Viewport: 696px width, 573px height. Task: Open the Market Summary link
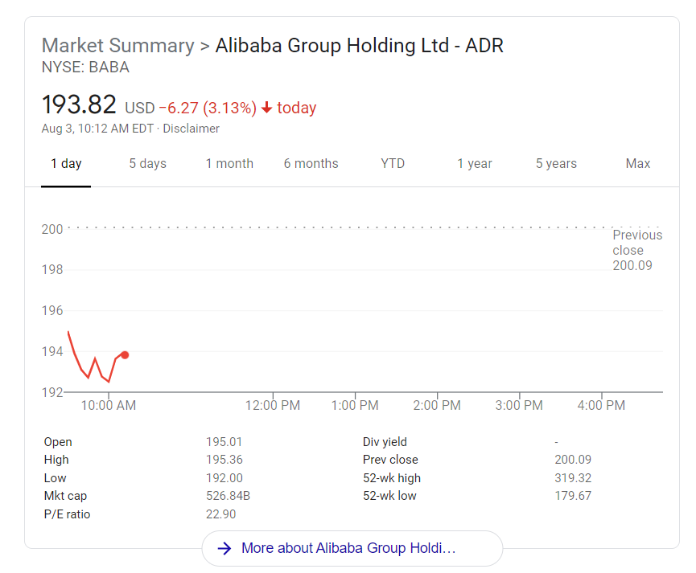coord(117,46)
